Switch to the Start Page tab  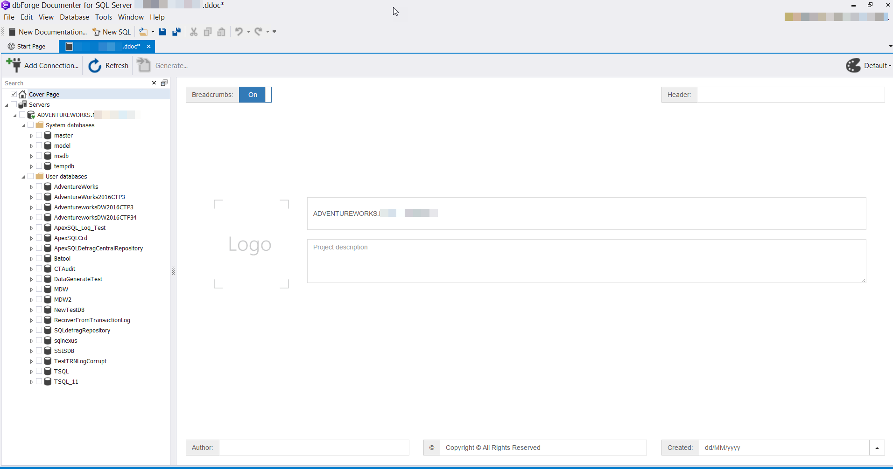pos(27,46)
